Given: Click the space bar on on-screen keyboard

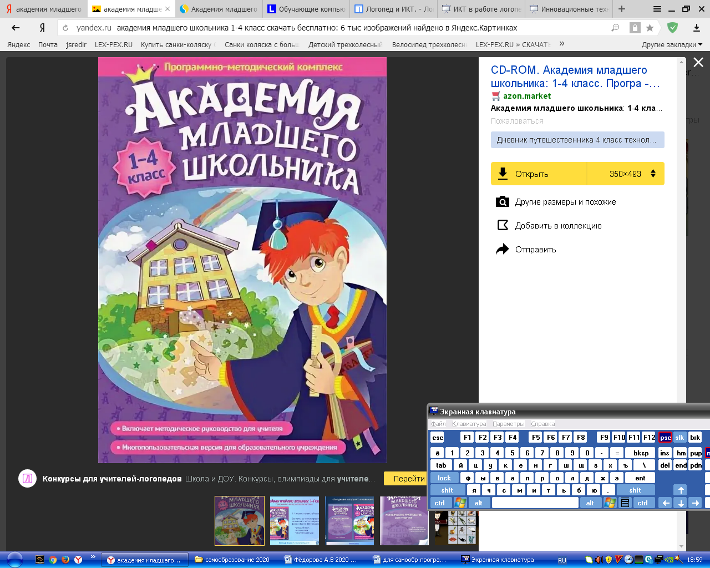Looking at the screenshot, I should point(535,503).
